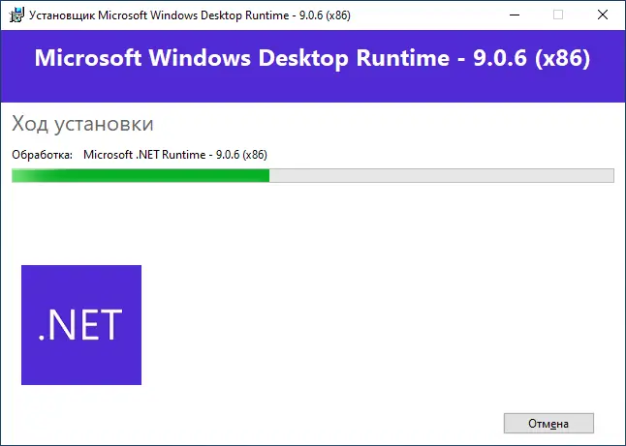The image size is (626, 446).
Task: Click the 'Обработка:' label
Action: pyautogui.click(x=43, y=155)
